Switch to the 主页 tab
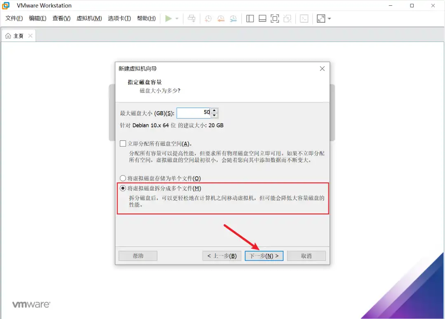 [18, 36]
